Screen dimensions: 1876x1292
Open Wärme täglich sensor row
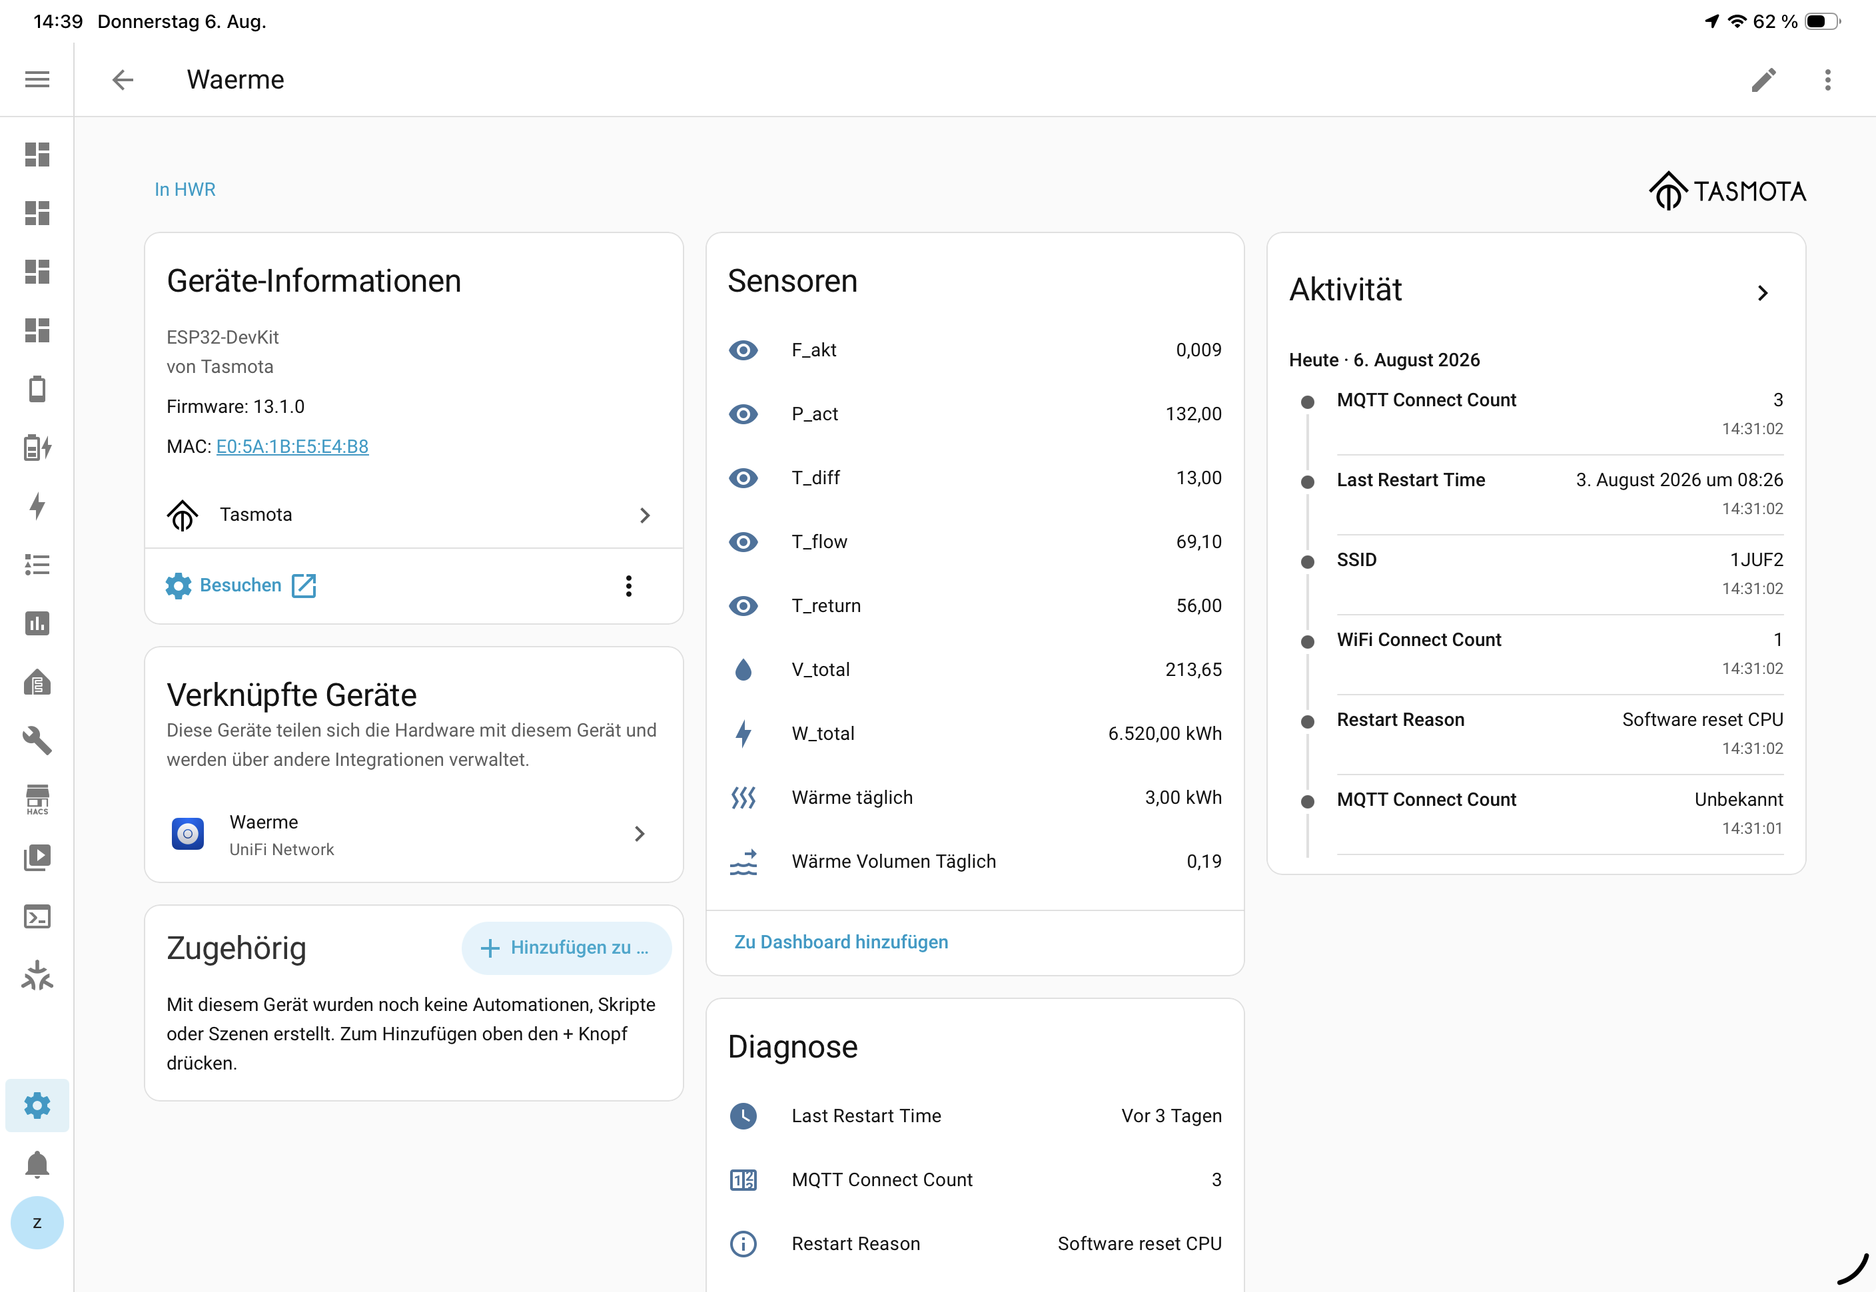975,797
